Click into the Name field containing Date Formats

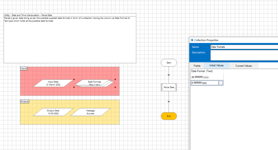tap(243, 47)
